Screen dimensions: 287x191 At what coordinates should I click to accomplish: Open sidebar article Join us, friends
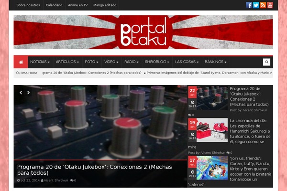250,169
